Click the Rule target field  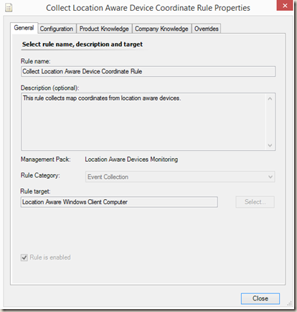(x=119, y=202)
